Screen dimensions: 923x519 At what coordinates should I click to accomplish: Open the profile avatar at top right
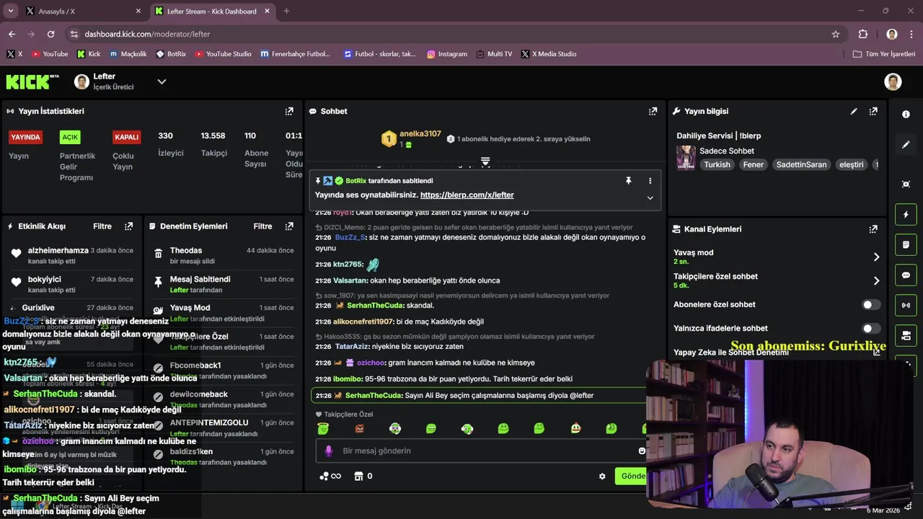point(893,81)
